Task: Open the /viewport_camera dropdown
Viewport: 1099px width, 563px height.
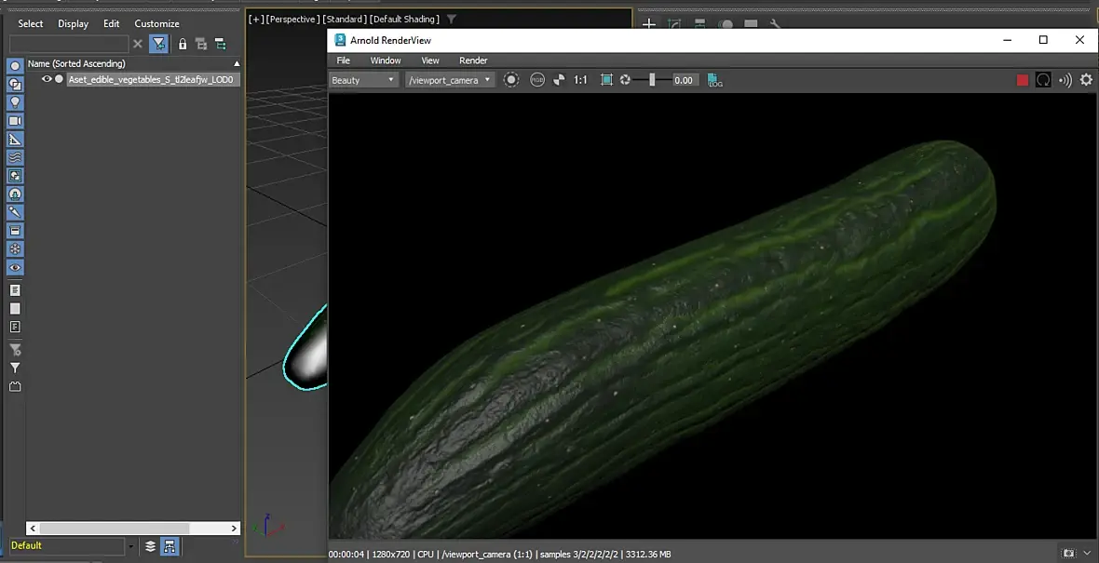Action: coord(449,80)
